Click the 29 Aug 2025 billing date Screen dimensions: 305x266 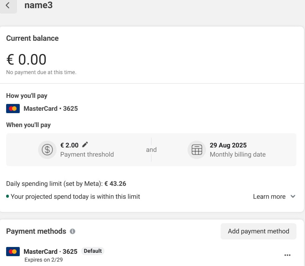(228, 145)
